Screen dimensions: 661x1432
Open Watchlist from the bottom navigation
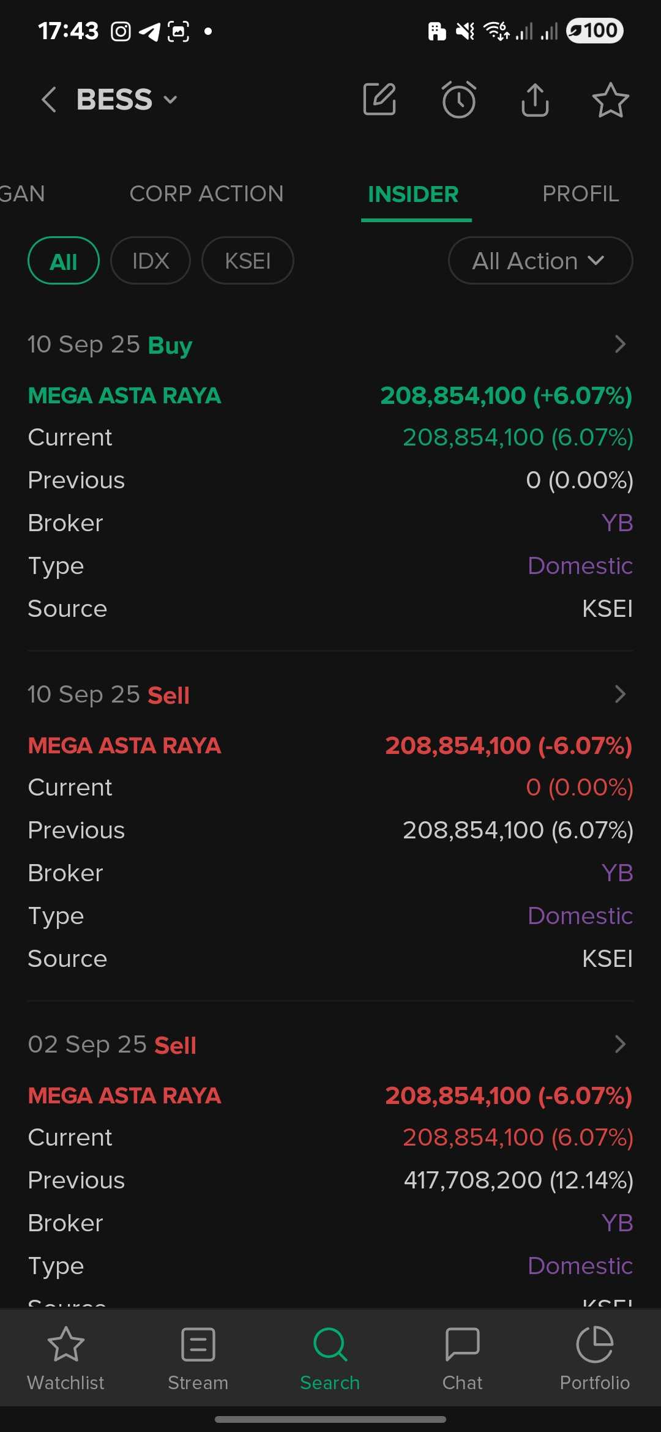(x=65, y=1357)
